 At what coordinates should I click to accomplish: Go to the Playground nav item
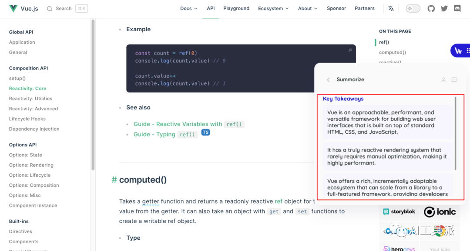click(x=236, y=9)
